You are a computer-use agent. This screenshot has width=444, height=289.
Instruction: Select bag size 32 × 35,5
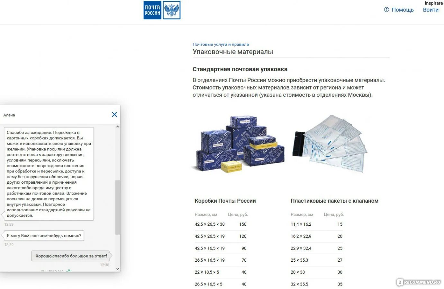299,284
